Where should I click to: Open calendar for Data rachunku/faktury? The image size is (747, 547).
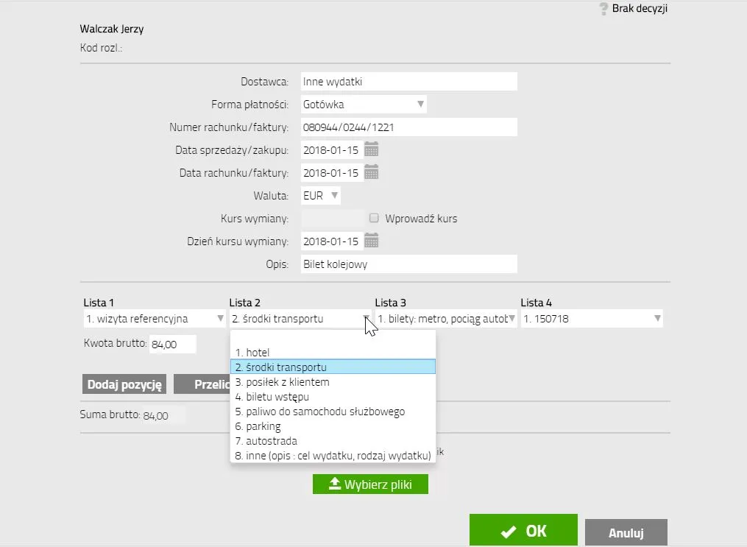pyautogui.click(x=372, y=173)
